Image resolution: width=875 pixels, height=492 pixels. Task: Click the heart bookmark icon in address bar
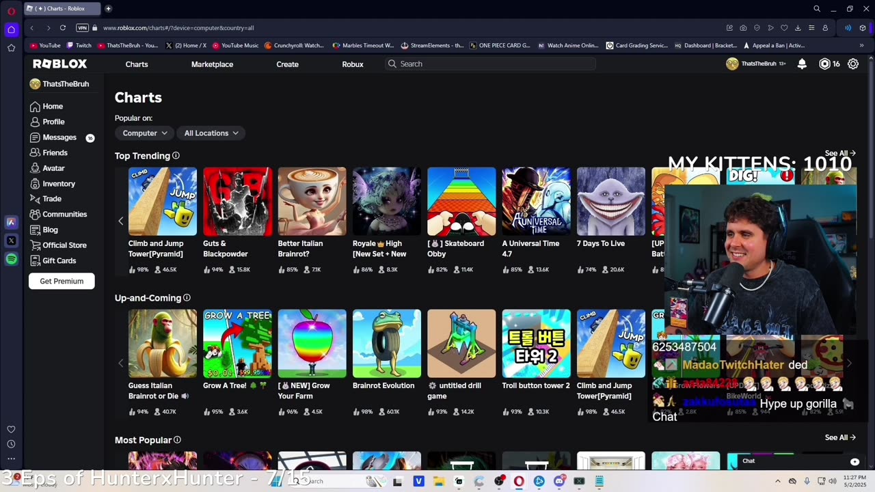(x=784, y=28)
